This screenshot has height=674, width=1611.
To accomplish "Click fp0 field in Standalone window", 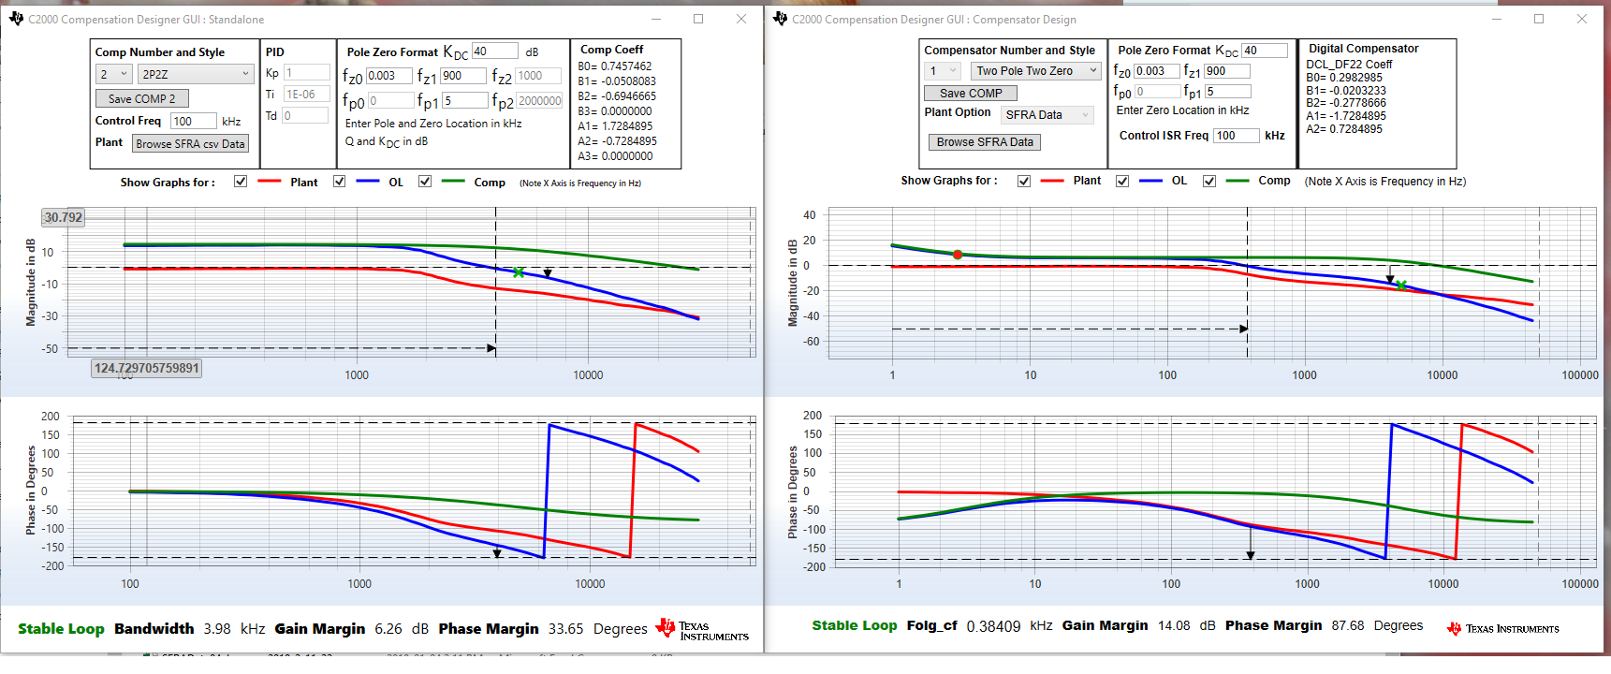I will [390, 100].
